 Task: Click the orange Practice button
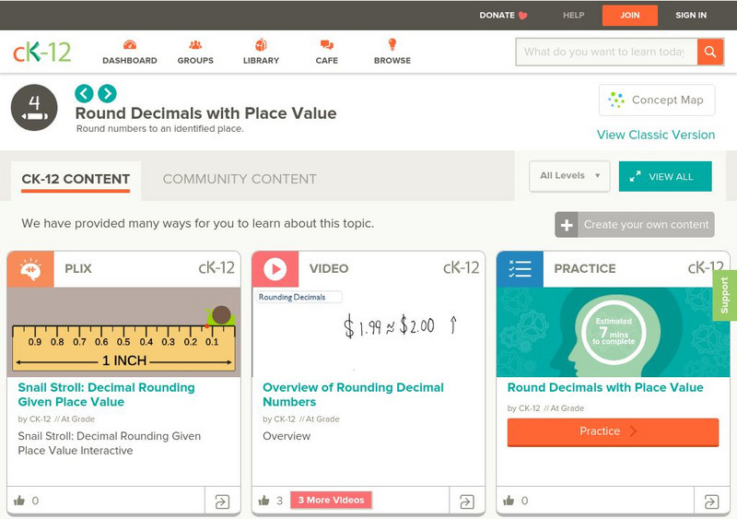(x=613, y=432)
